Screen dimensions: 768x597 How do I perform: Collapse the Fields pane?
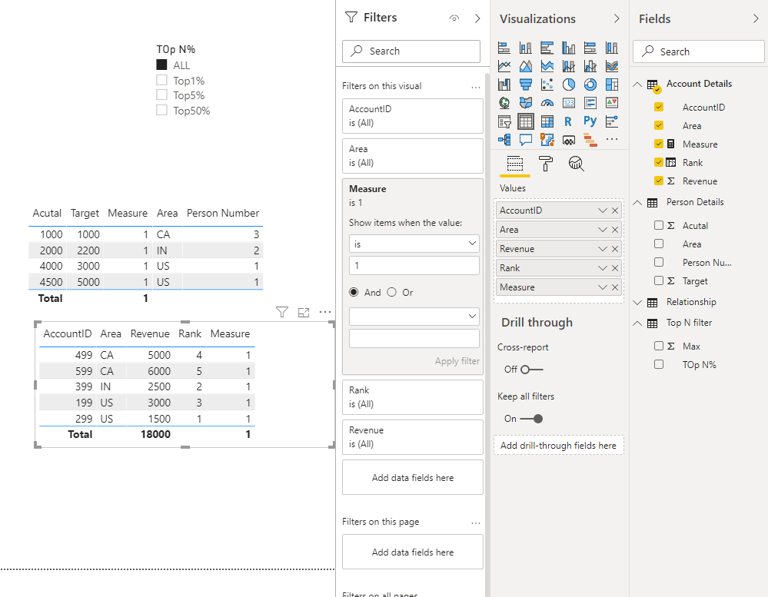(x=756, y=18)
